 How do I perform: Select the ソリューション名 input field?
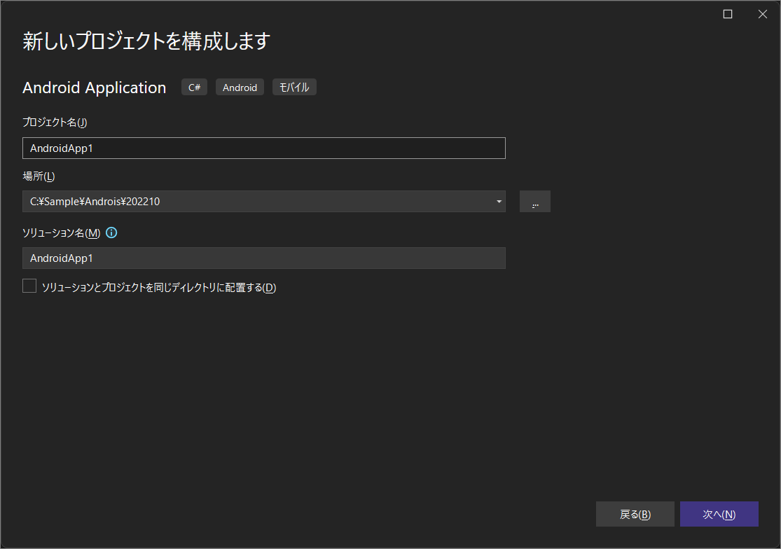[263, 258]
